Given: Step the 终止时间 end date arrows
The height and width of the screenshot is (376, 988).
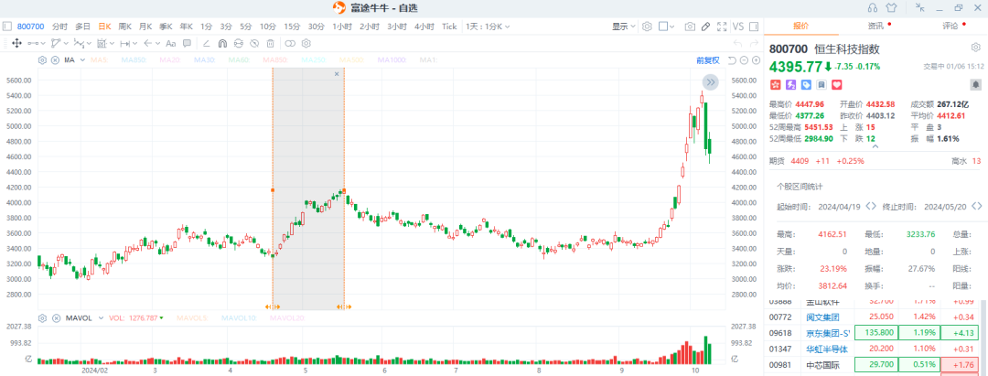Looking at the screenshot, I should coord(977,206).
